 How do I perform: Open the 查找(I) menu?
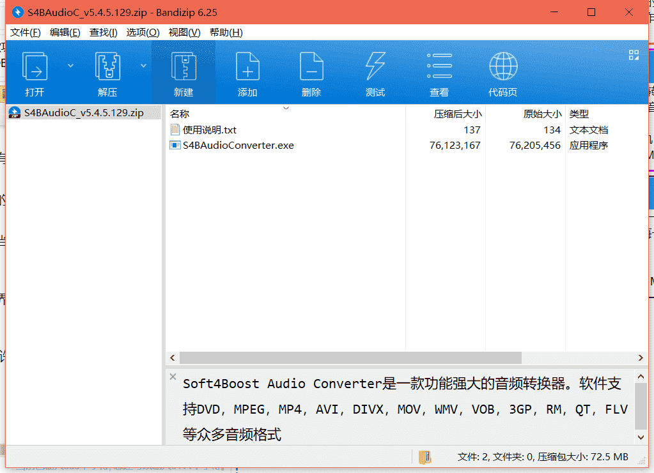pyautogui.click(x=103, y=33)
